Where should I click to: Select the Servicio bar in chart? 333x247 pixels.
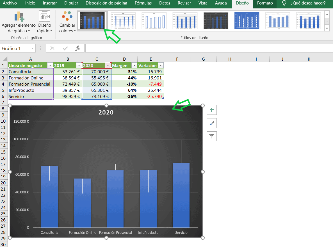(x=181, y=195)
